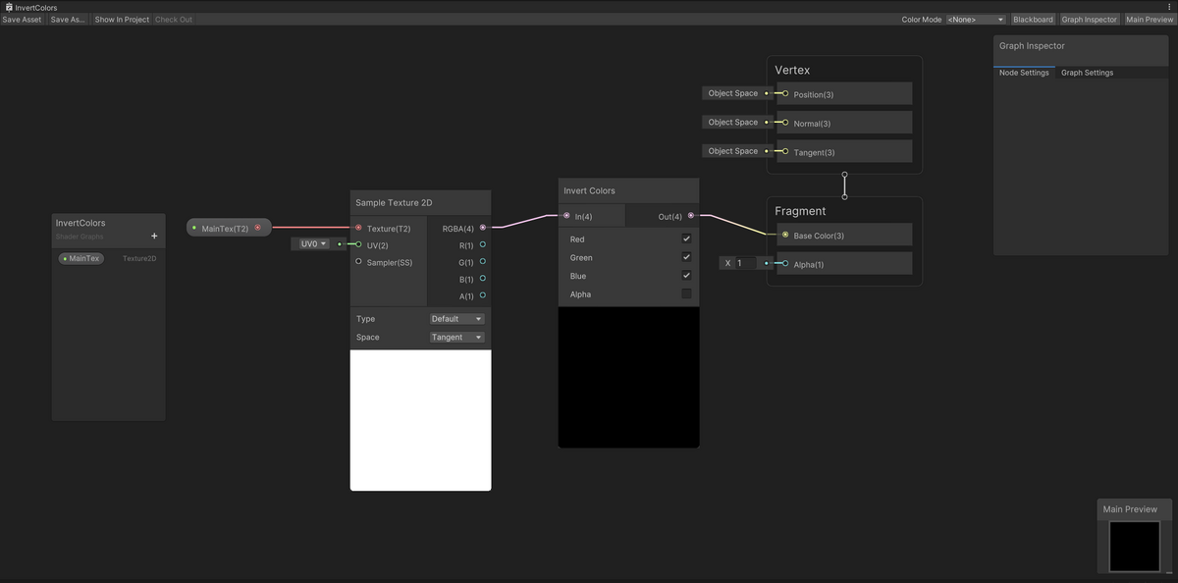Viewport: 1178px width, 583px height.
Task: Open the Color Mode dropdown
Action: pos(976,20)
